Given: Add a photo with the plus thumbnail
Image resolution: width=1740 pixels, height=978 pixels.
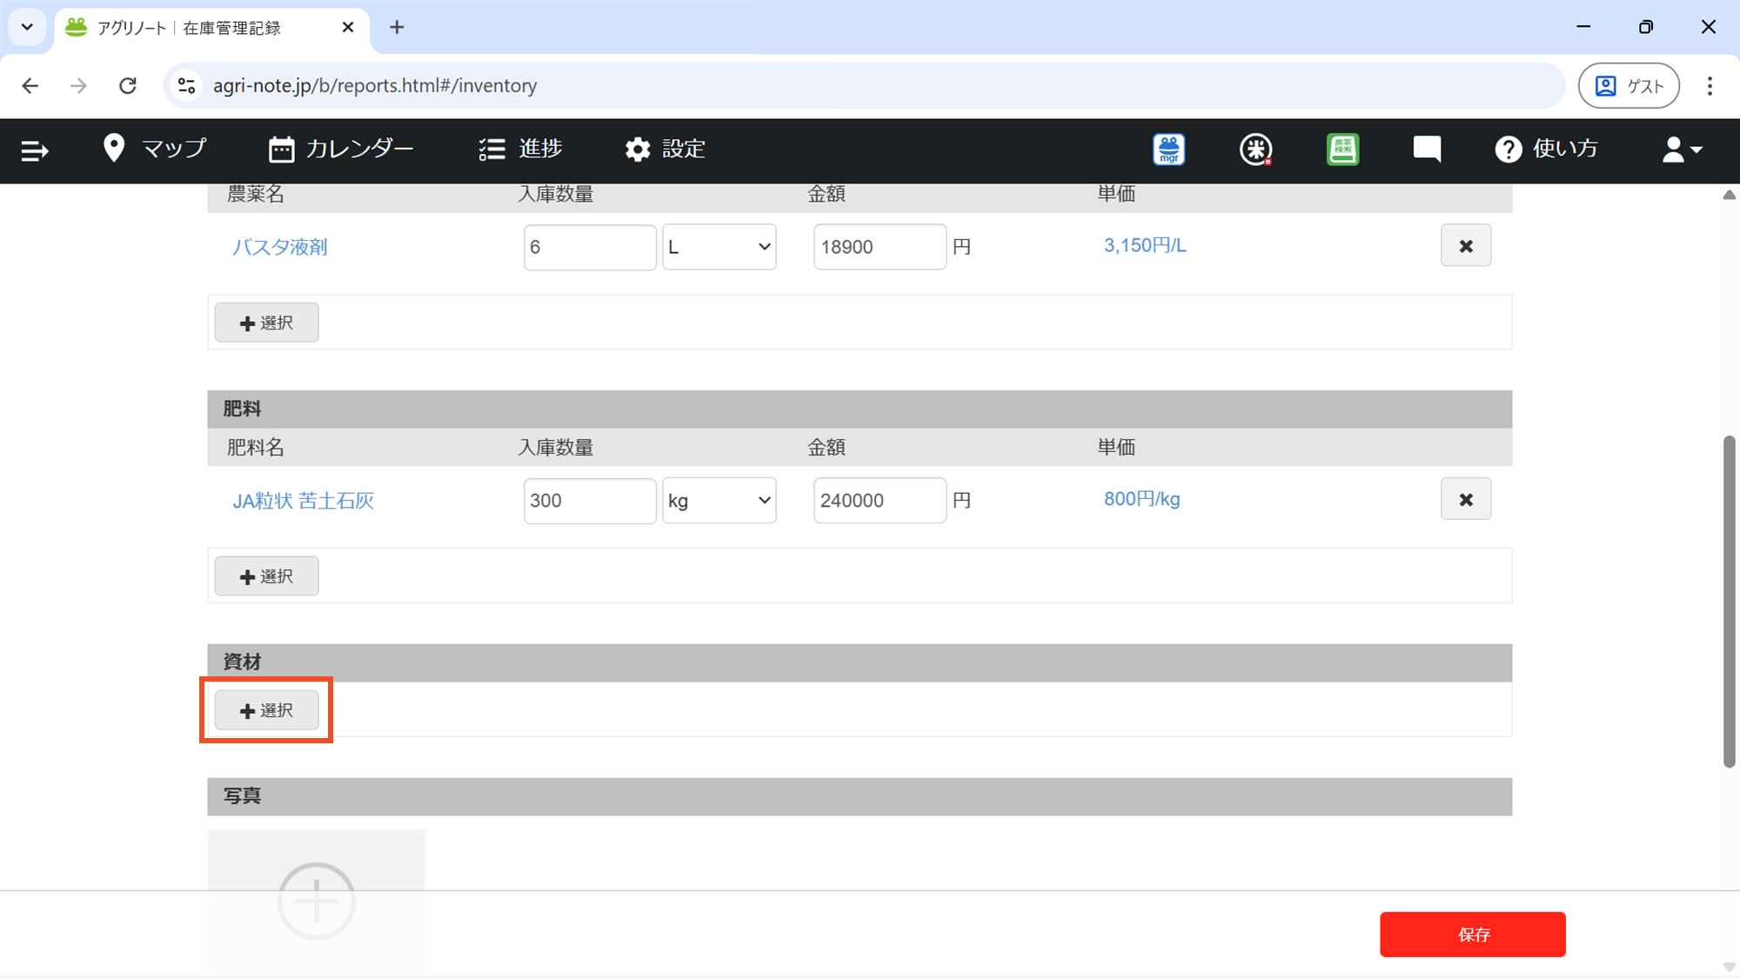Looking at the screenshot, I should click(x=316, y=901).
